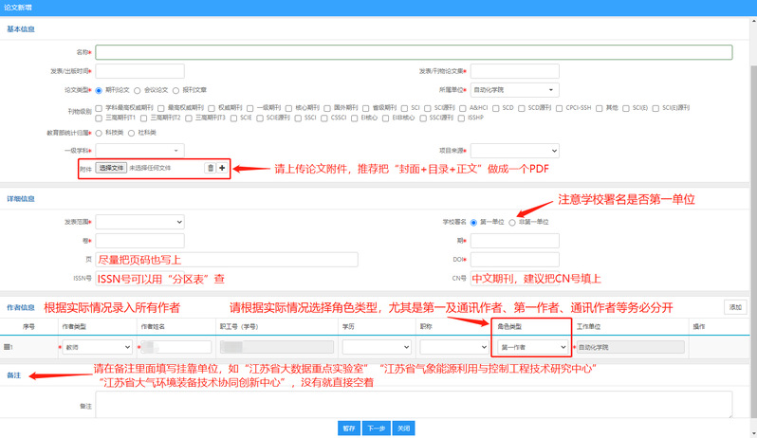Expand the 一级学科 dropdown
Image resolution: width=757 pixels, height=438 pixels.
138,150
